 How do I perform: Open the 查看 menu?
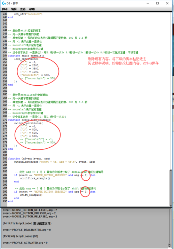tap(23, 9)
